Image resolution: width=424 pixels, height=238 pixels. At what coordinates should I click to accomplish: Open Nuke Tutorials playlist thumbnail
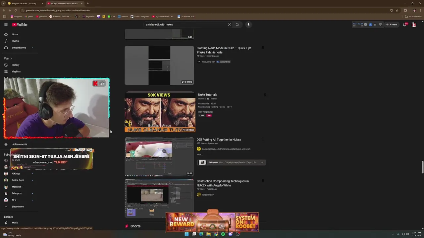point(160,112)
